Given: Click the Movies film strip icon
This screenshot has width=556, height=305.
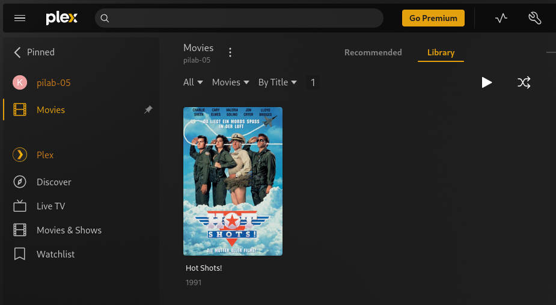Looking at the screenshot, I should click(x=20, y=109).
